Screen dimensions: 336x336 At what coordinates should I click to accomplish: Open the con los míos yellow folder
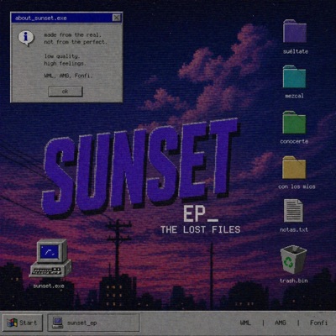pyautogui.click(x=294, y=167)
